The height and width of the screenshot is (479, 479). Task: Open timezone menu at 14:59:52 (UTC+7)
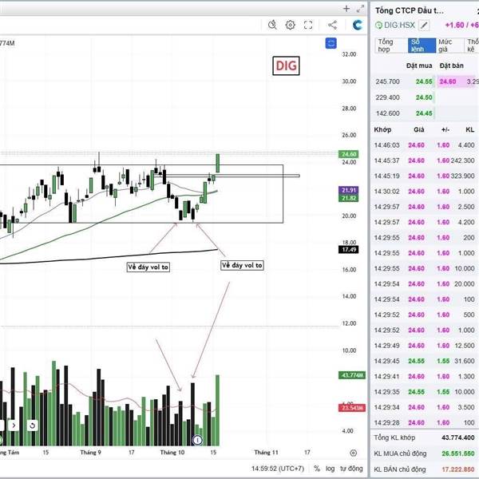tap(278, 469)
